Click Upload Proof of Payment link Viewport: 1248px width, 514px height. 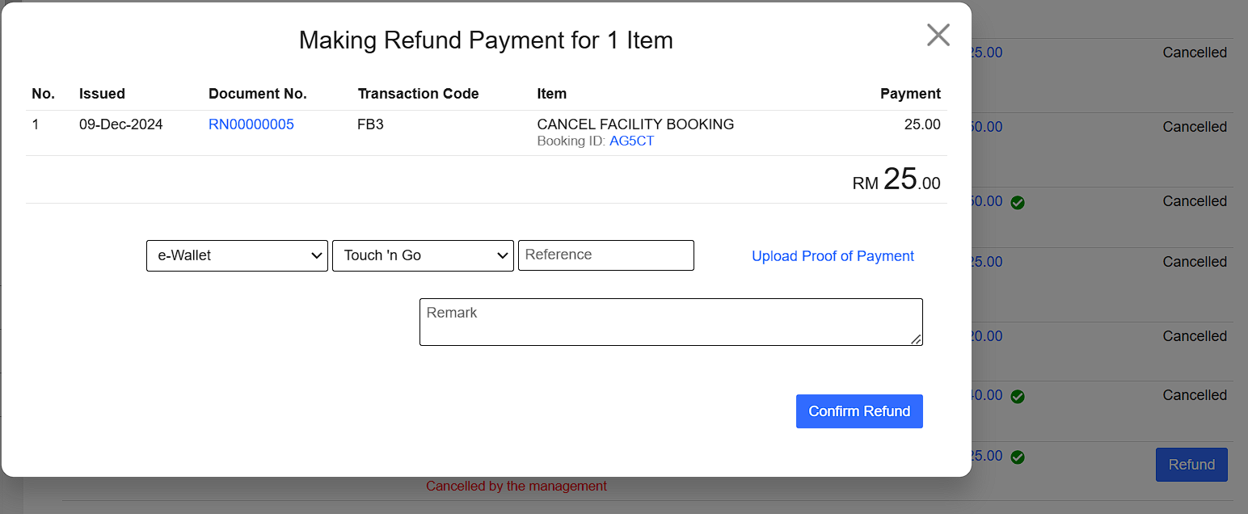click(x=833, y=256)
